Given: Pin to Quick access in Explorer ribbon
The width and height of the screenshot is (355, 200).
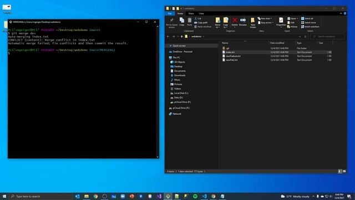Looking at the screenshot, I should (171, 23).
